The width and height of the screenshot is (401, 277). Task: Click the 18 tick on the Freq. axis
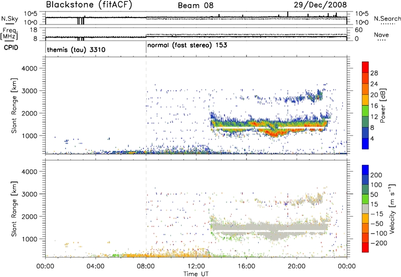click(34, 30)
